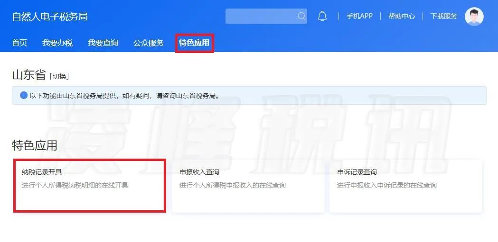Open the user avatar profile
This screenshot has height=242, width=498.
(474, 17)
